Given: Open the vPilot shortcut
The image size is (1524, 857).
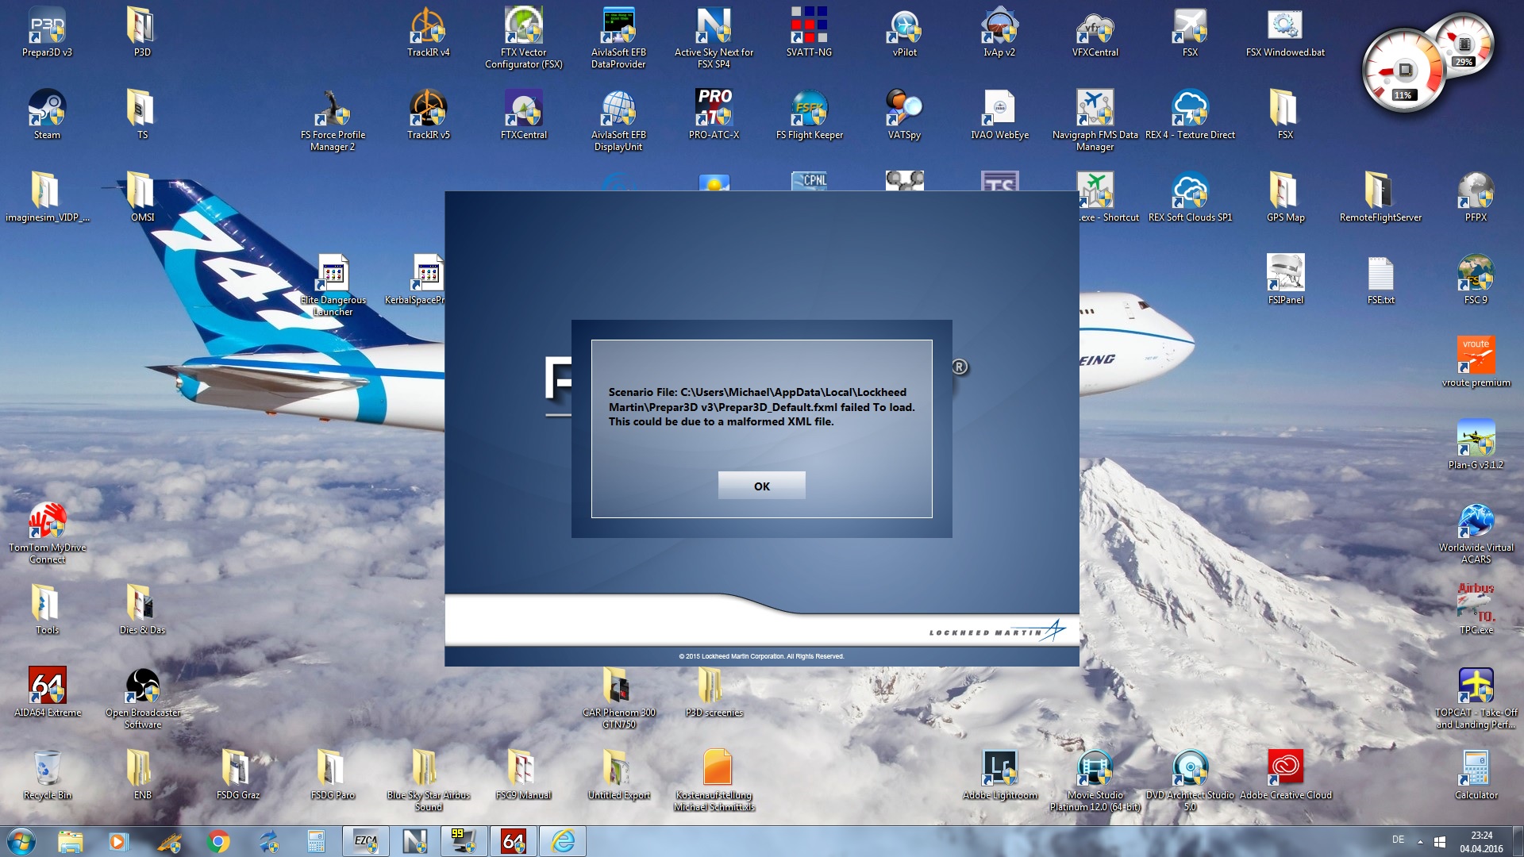Looking at the screenshot, I should tap(904, 32).
